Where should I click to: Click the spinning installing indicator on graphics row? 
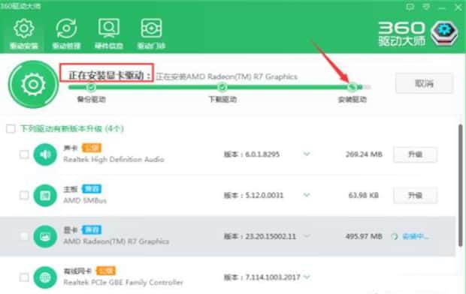point(395,236)
